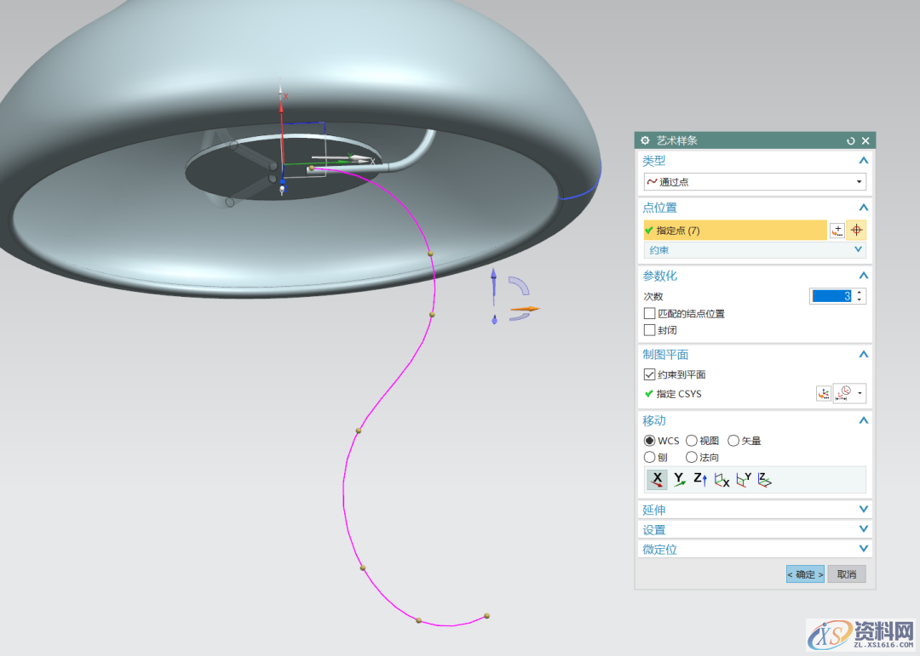Check the 封闭 option
The height and width of the screenshot is (656, 920).
pos(650,330)
